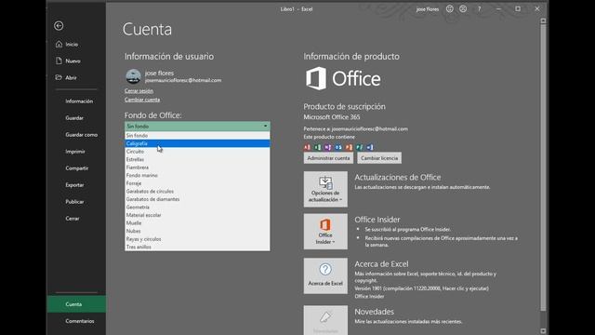Select Nubes background option

tap(197, 231)
